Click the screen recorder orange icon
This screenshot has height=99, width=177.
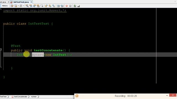(x=77, y=96)
